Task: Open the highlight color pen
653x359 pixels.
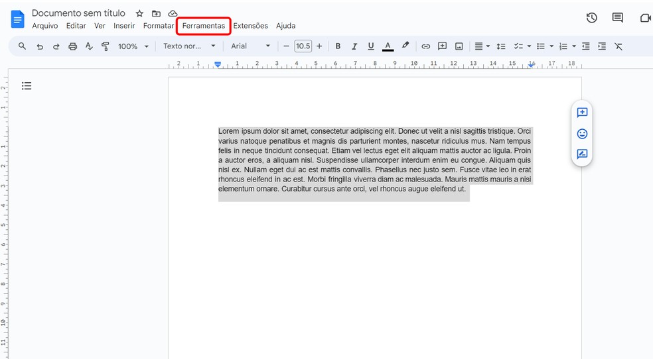Action: coord(405,46)
